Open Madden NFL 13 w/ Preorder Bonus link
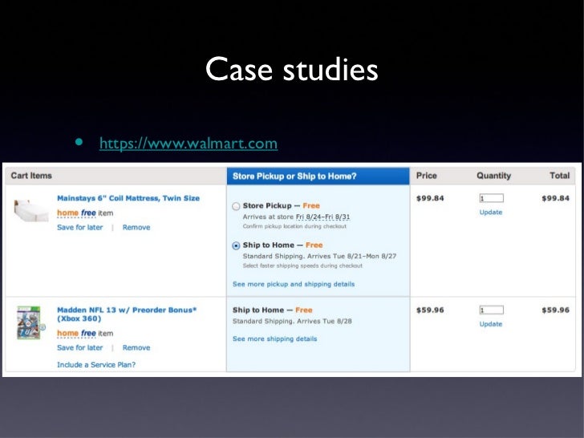584x438 pixels. point(127,314)
